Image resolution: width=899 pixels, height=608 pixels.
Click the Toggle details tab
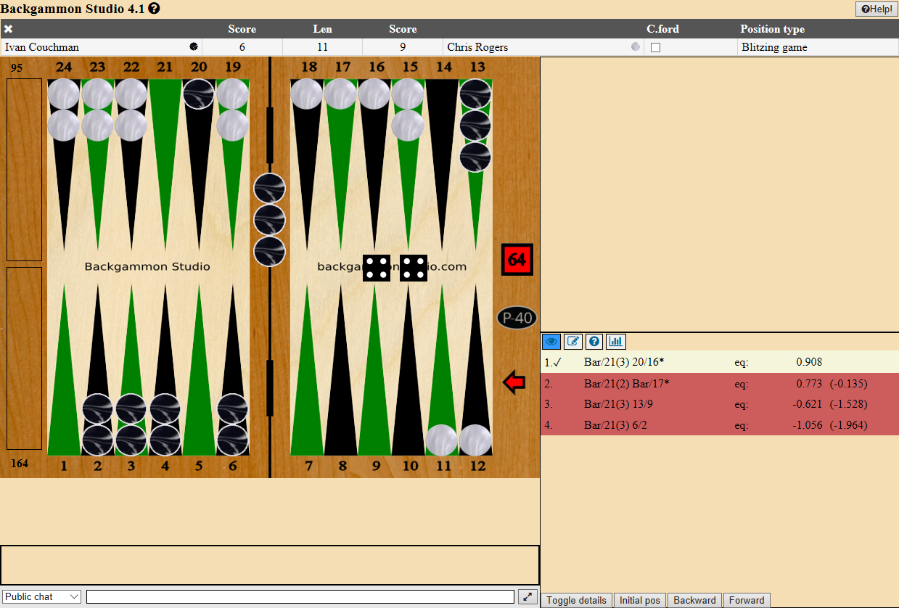(x=576, y=600)
